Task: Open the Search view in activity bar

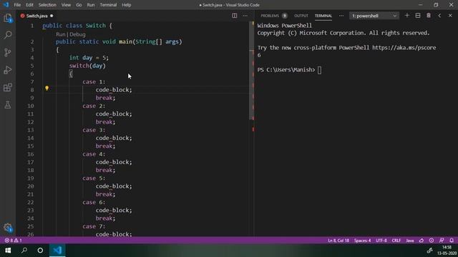Action: tap(8, 35)
